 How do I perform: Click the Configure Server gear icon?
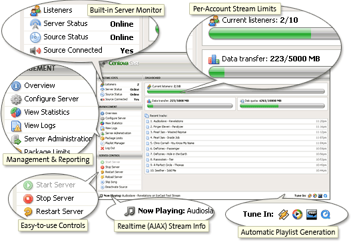pos(16,99)
